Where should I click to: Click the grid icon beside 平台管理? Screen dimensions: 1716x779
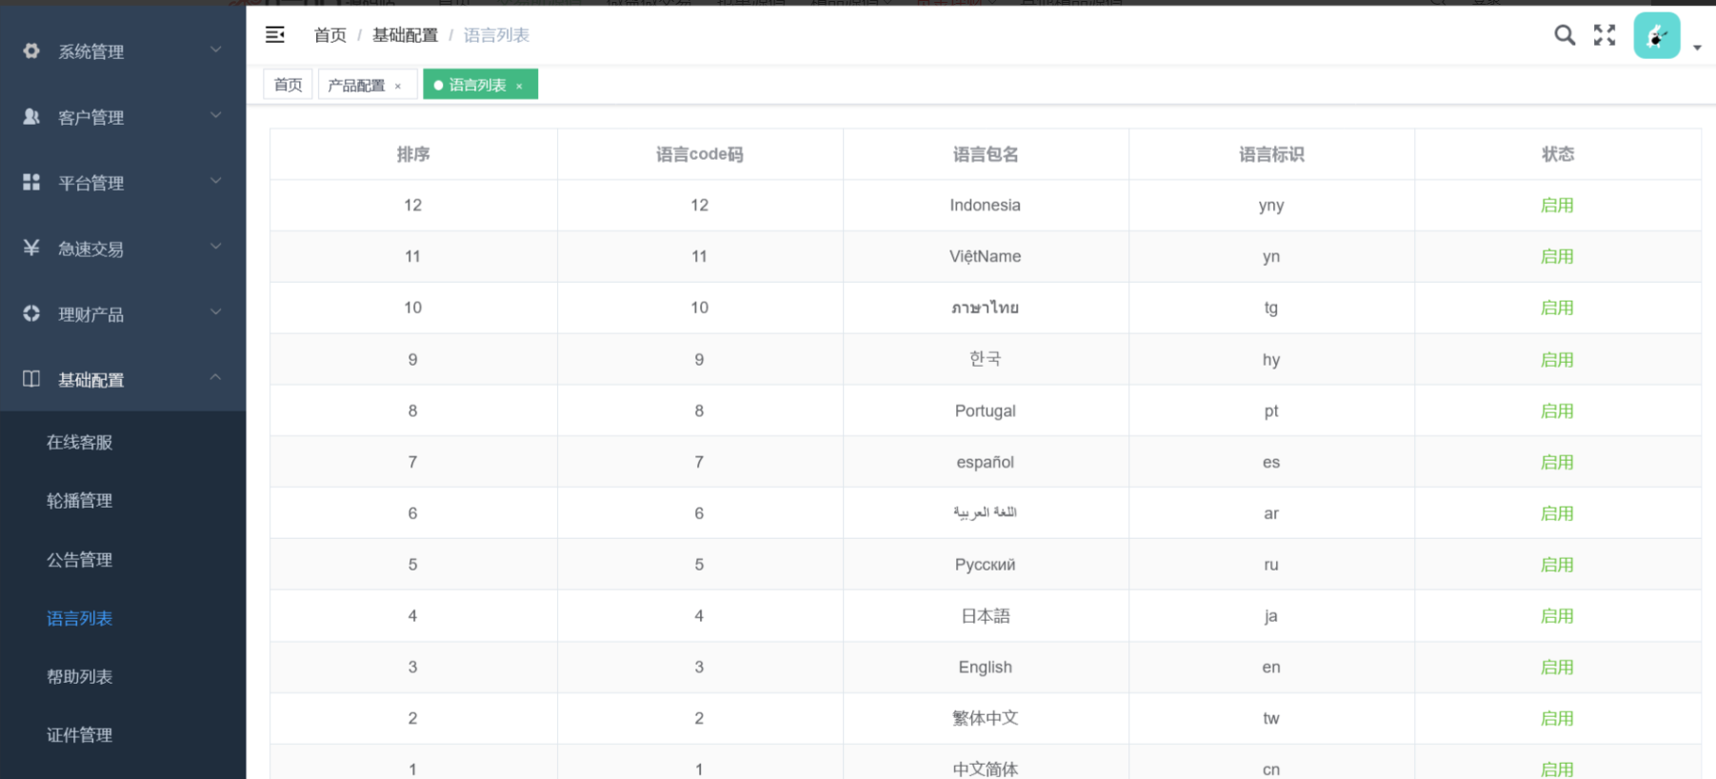[31, 182]
